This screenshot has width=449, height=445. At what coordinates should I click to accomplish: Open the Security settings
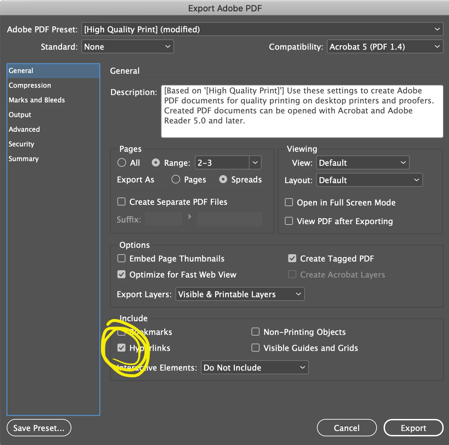click(x=53, y=144)
